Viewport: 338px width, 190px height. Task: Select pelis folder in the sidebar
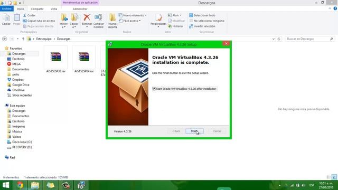[x=15, y=74]
